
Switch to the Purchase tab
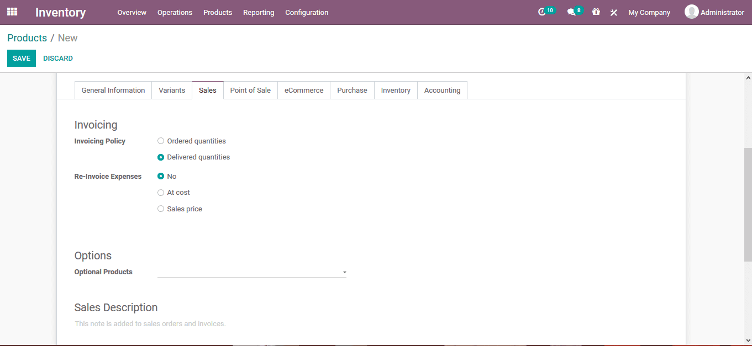click(352, 90)
